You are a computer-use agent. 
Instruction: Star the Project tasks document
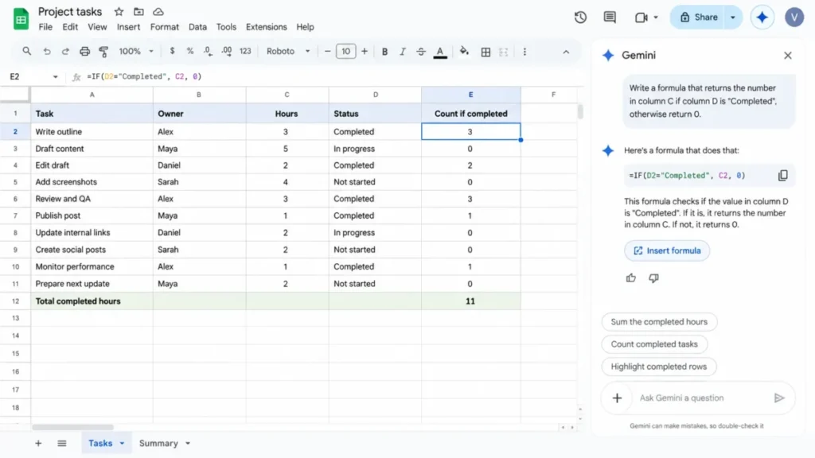click(119, 11)
